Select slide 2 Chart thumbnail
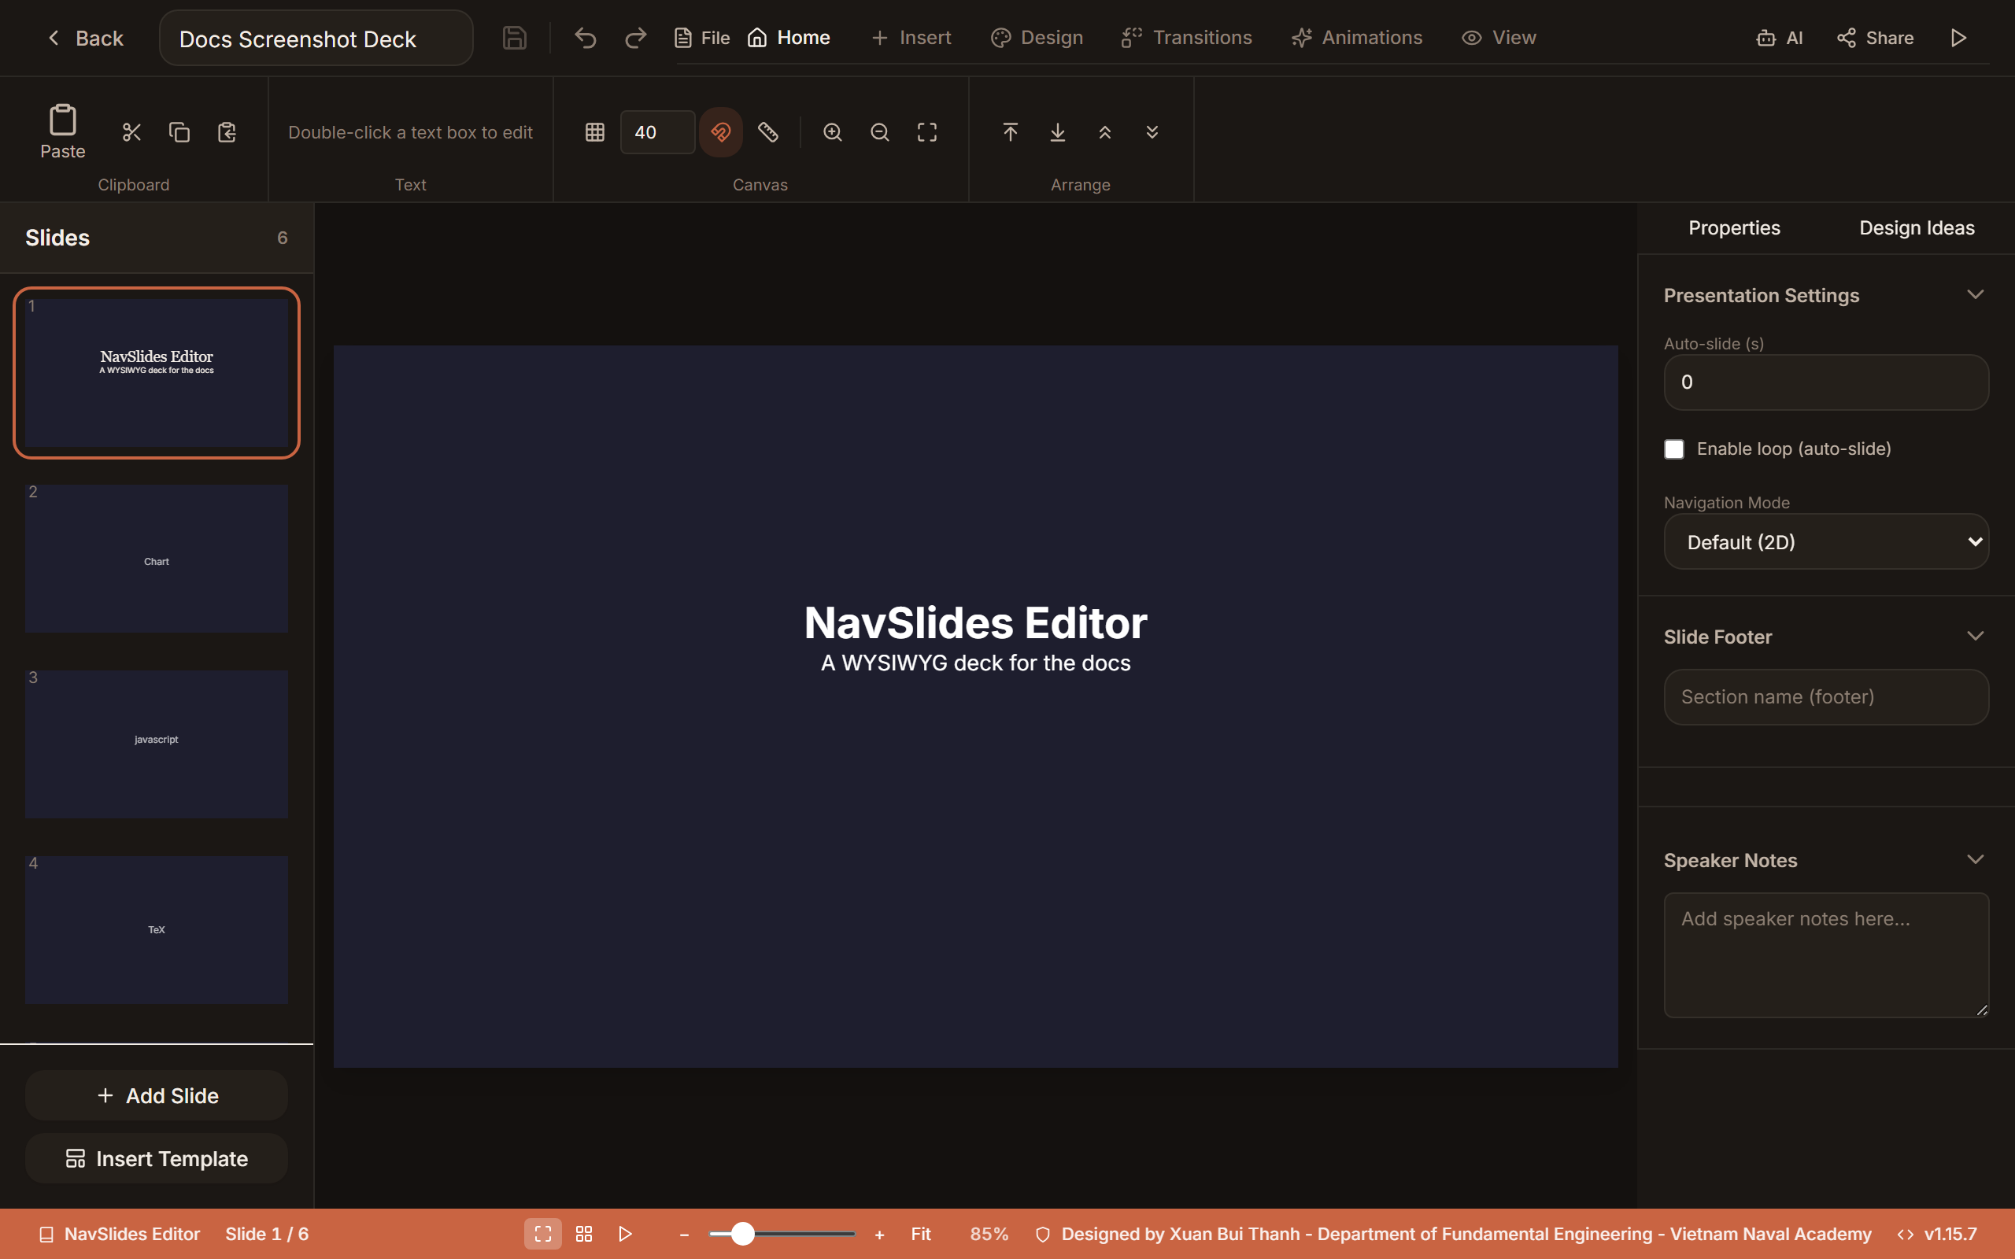 [x=157, y=558]
